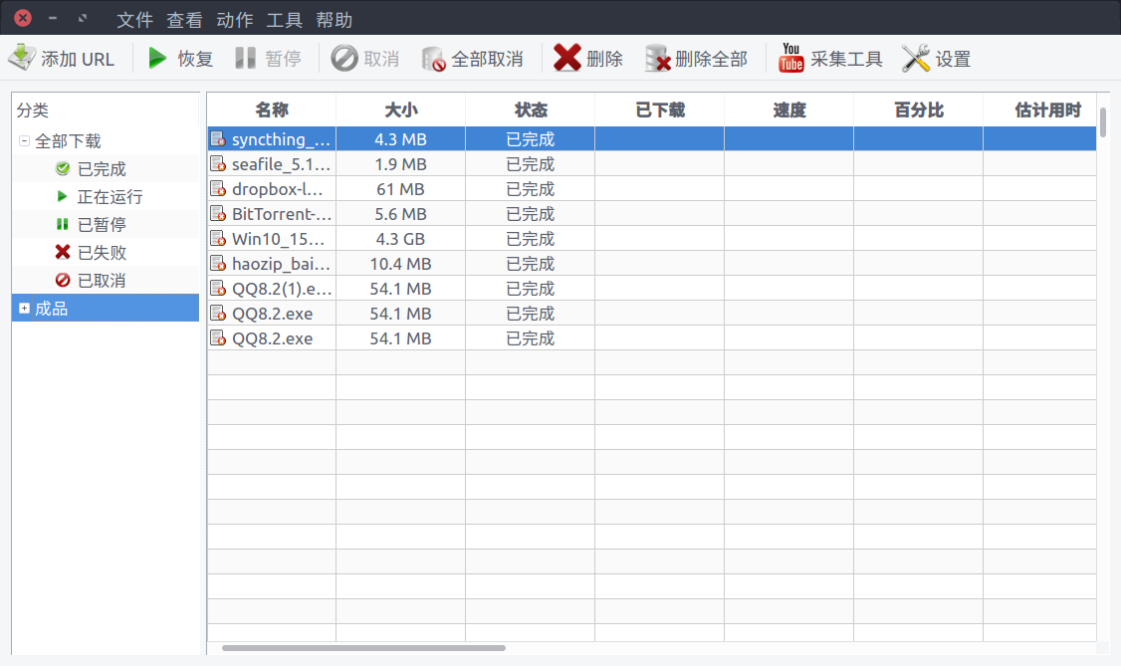Sort by the 速度 column header

click(x=789, y=110)
